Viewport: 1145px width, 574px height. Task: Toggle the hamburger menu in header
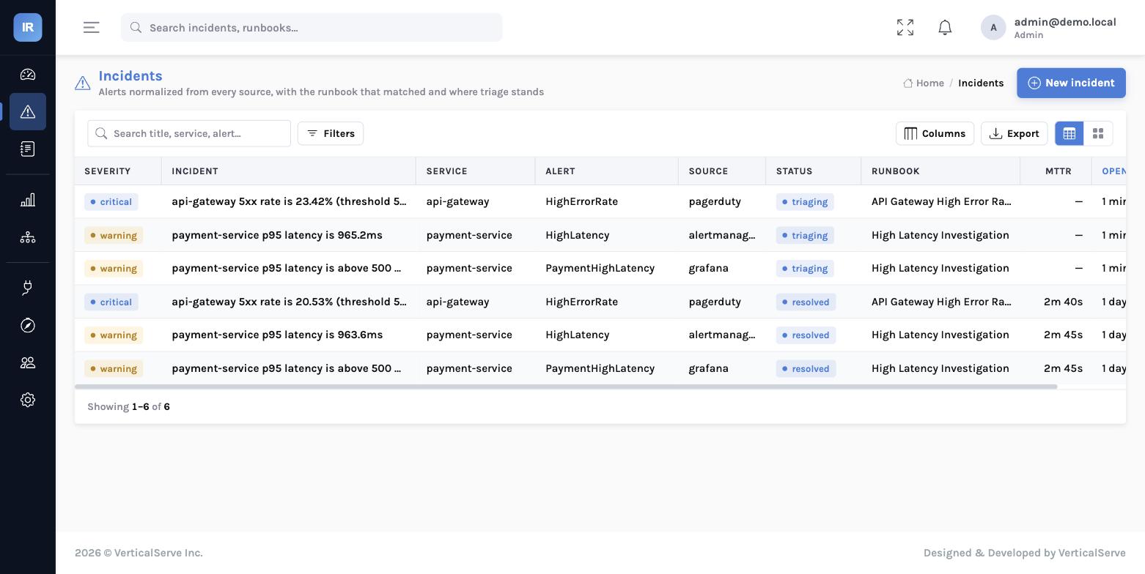tap(91, 27)
